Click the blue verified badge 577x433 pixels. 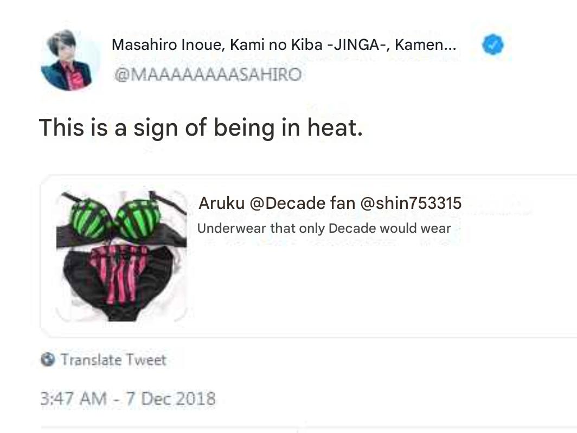coord(493,44)
